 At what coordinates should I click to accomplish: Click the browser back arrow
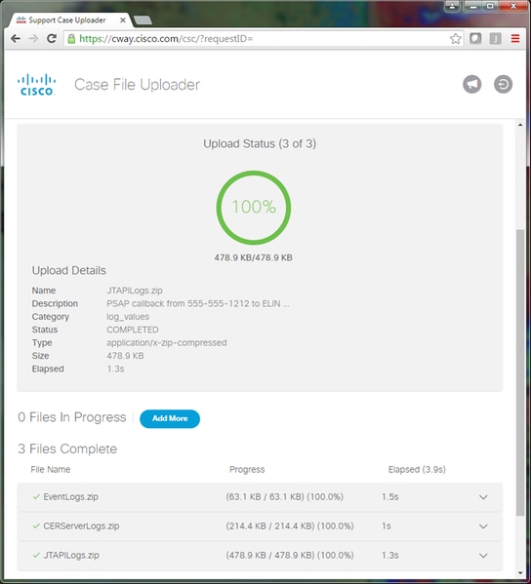click(16, 39)
